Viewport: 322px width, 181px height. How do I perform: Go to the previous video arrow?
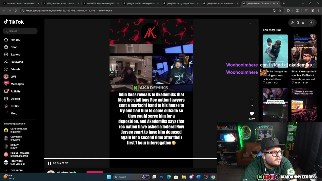pos(252,99)
